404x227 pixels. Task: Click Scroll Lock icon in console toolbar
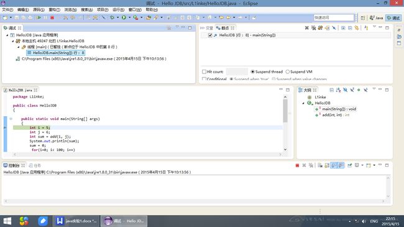pos(327,165)
